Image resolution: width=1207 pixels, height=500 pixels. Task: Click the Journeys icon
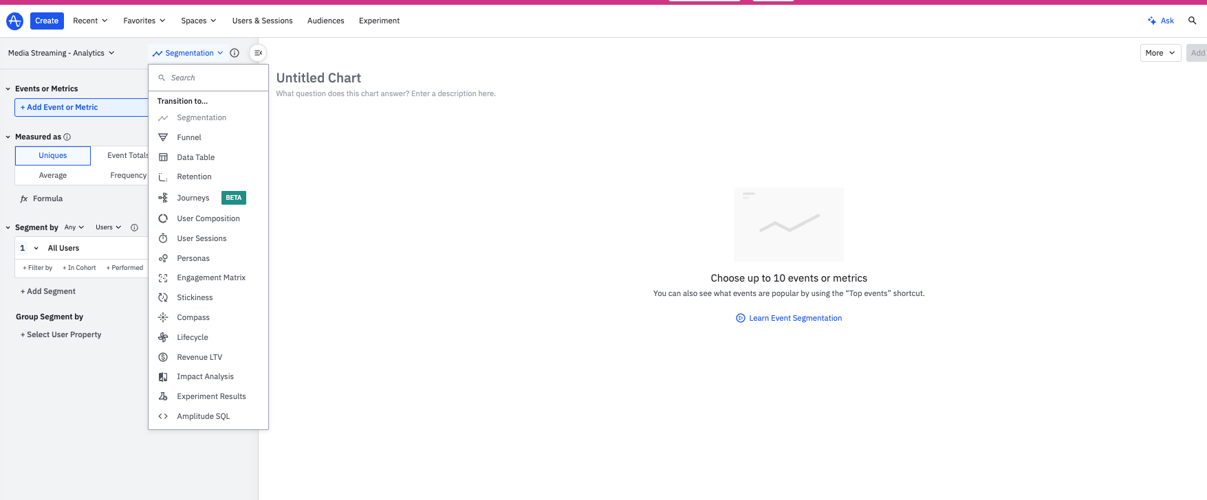click(163, 198)
